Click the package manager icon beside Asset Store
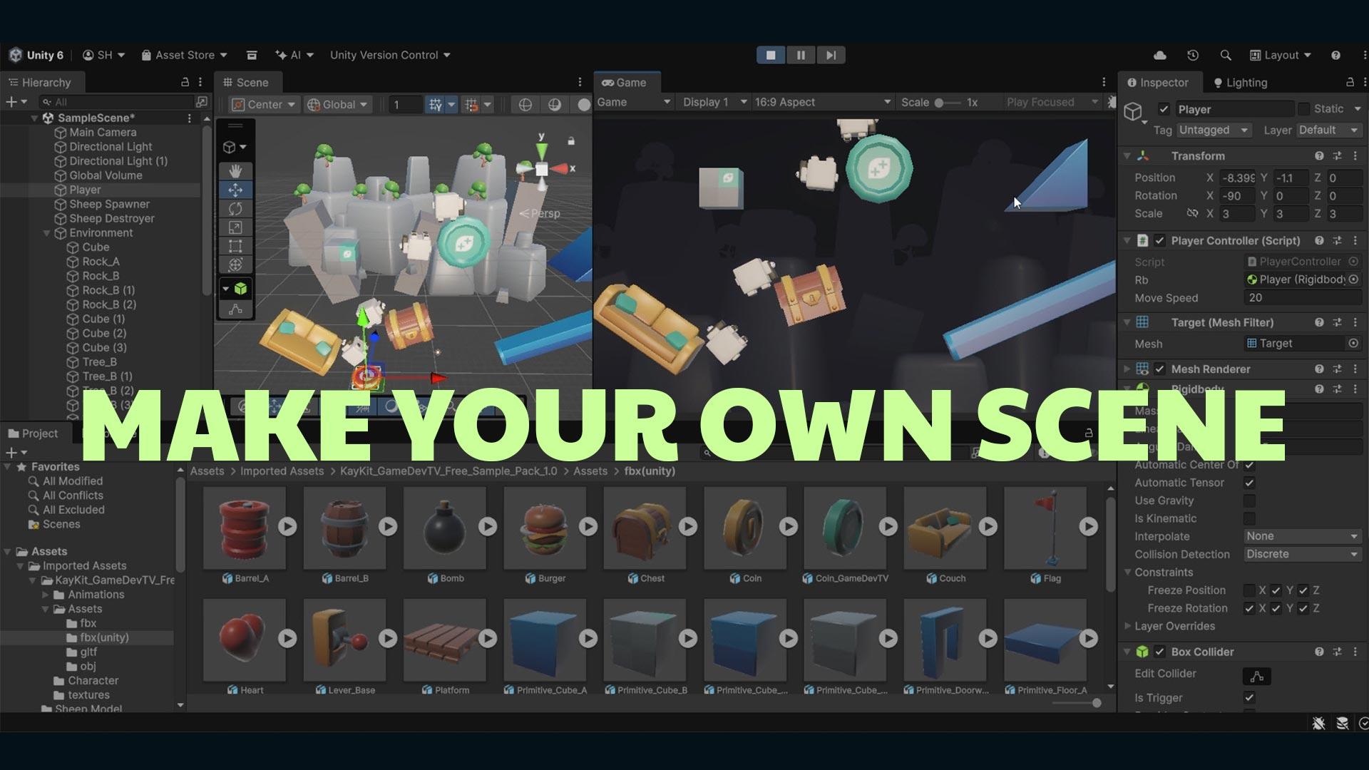 (252, 55)
